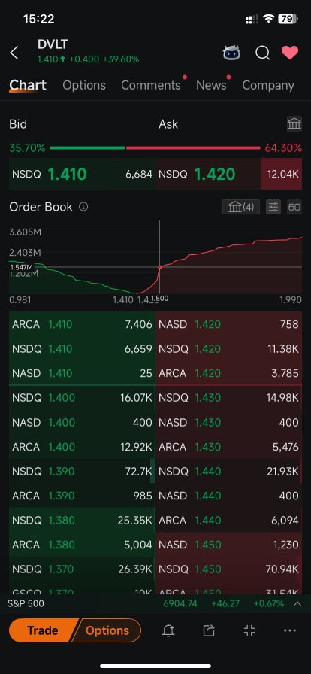Tap the orange Trade button
Screen dimensions: 311x674
42,630
